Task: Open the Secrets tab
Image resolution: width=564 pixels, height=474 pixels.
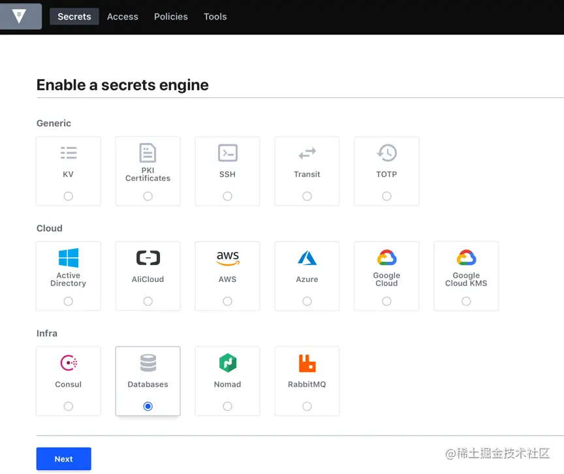Action: (x=74, y=16)
